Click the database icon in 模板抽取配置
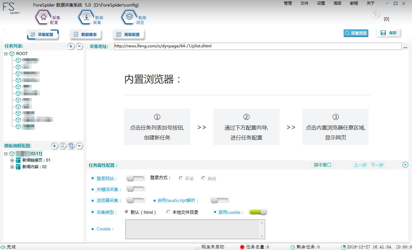 point(71,146)
